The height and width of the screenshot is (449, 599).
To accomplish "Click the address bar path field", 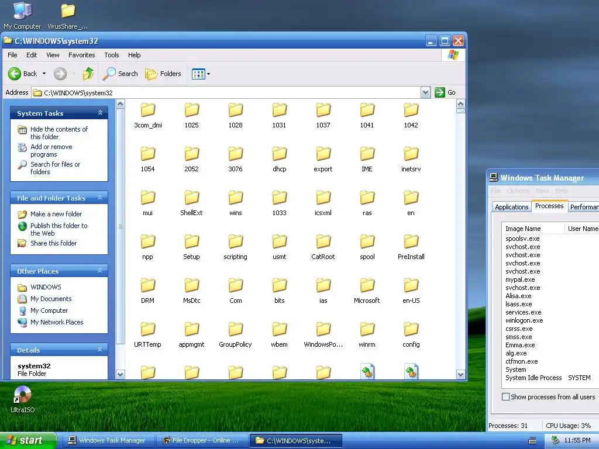I will [x=227, y=92].
